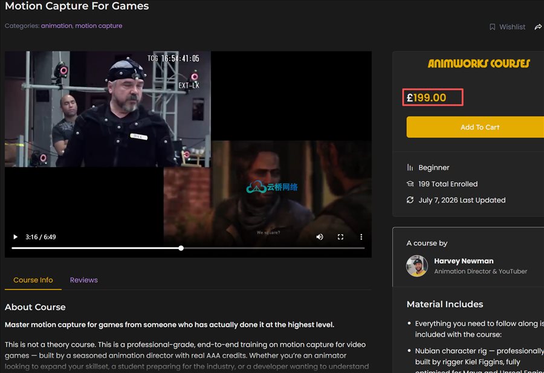Click the Add To Cart button

pos(480,127)
